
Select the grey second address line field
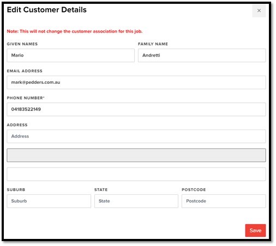[x=136, y=155]
